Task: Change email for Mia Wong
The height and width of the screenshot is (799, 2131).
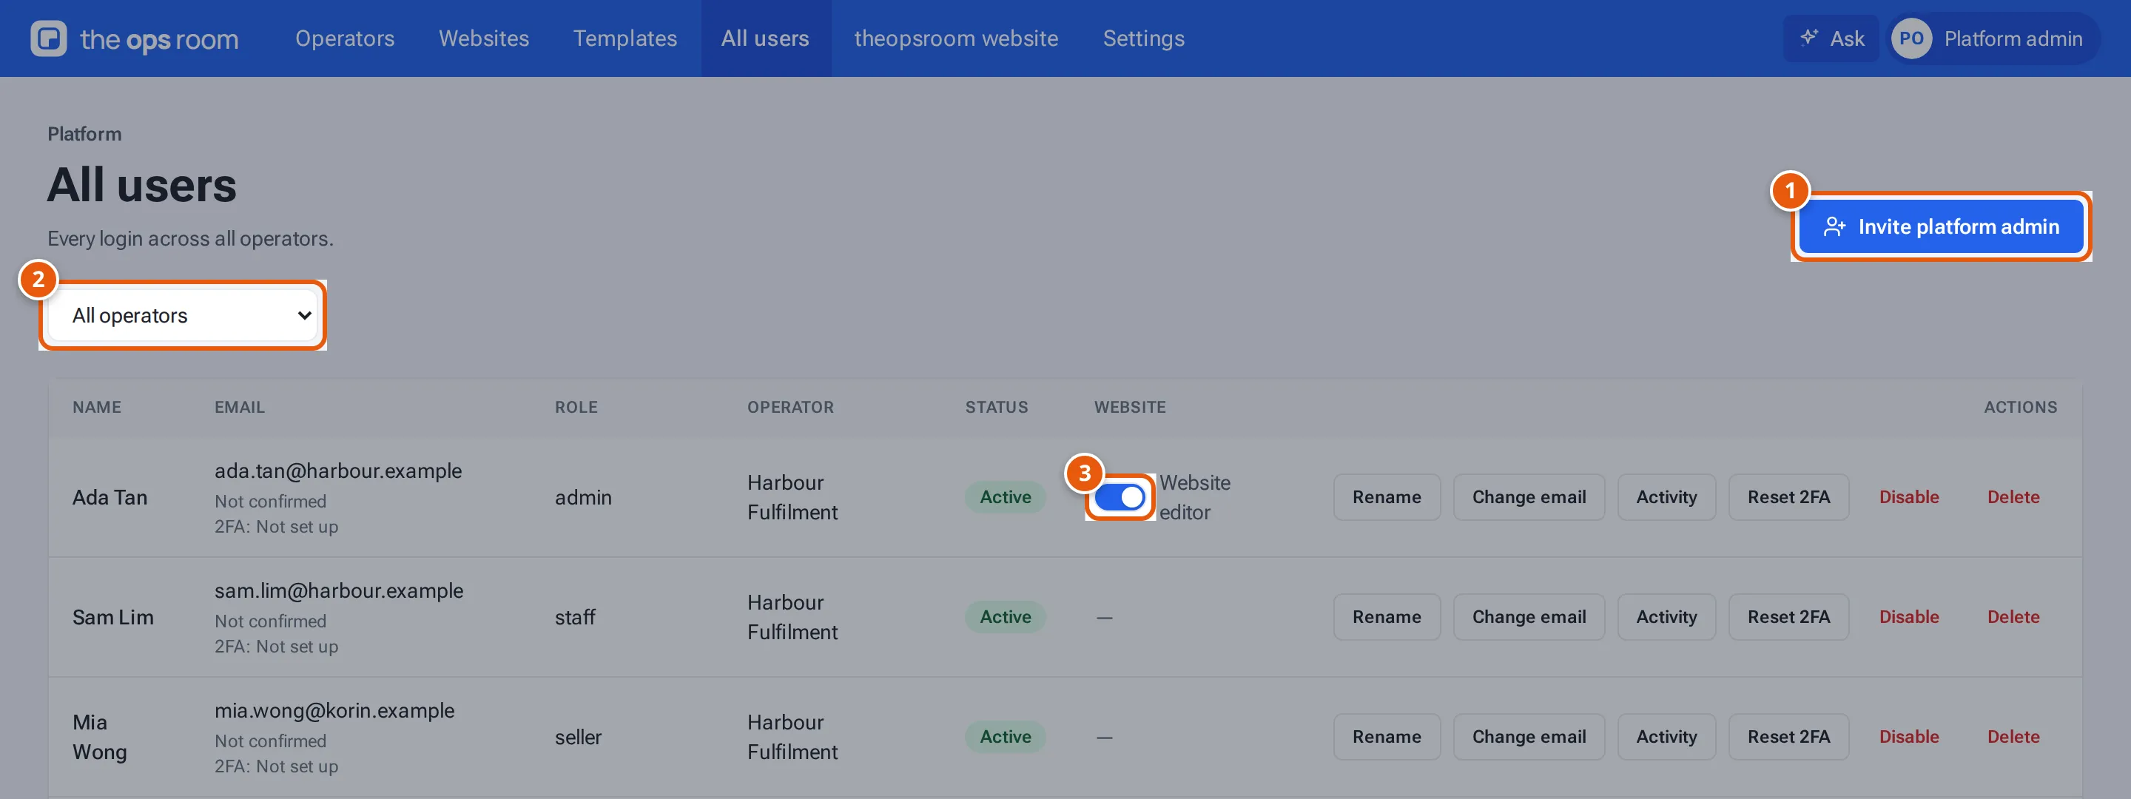Action: (x=1529, y=737)
